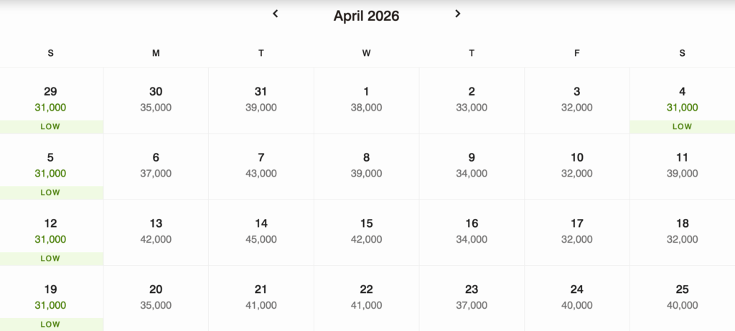
Task: Select March 29 low fare date
Action: tap(51, 101)
